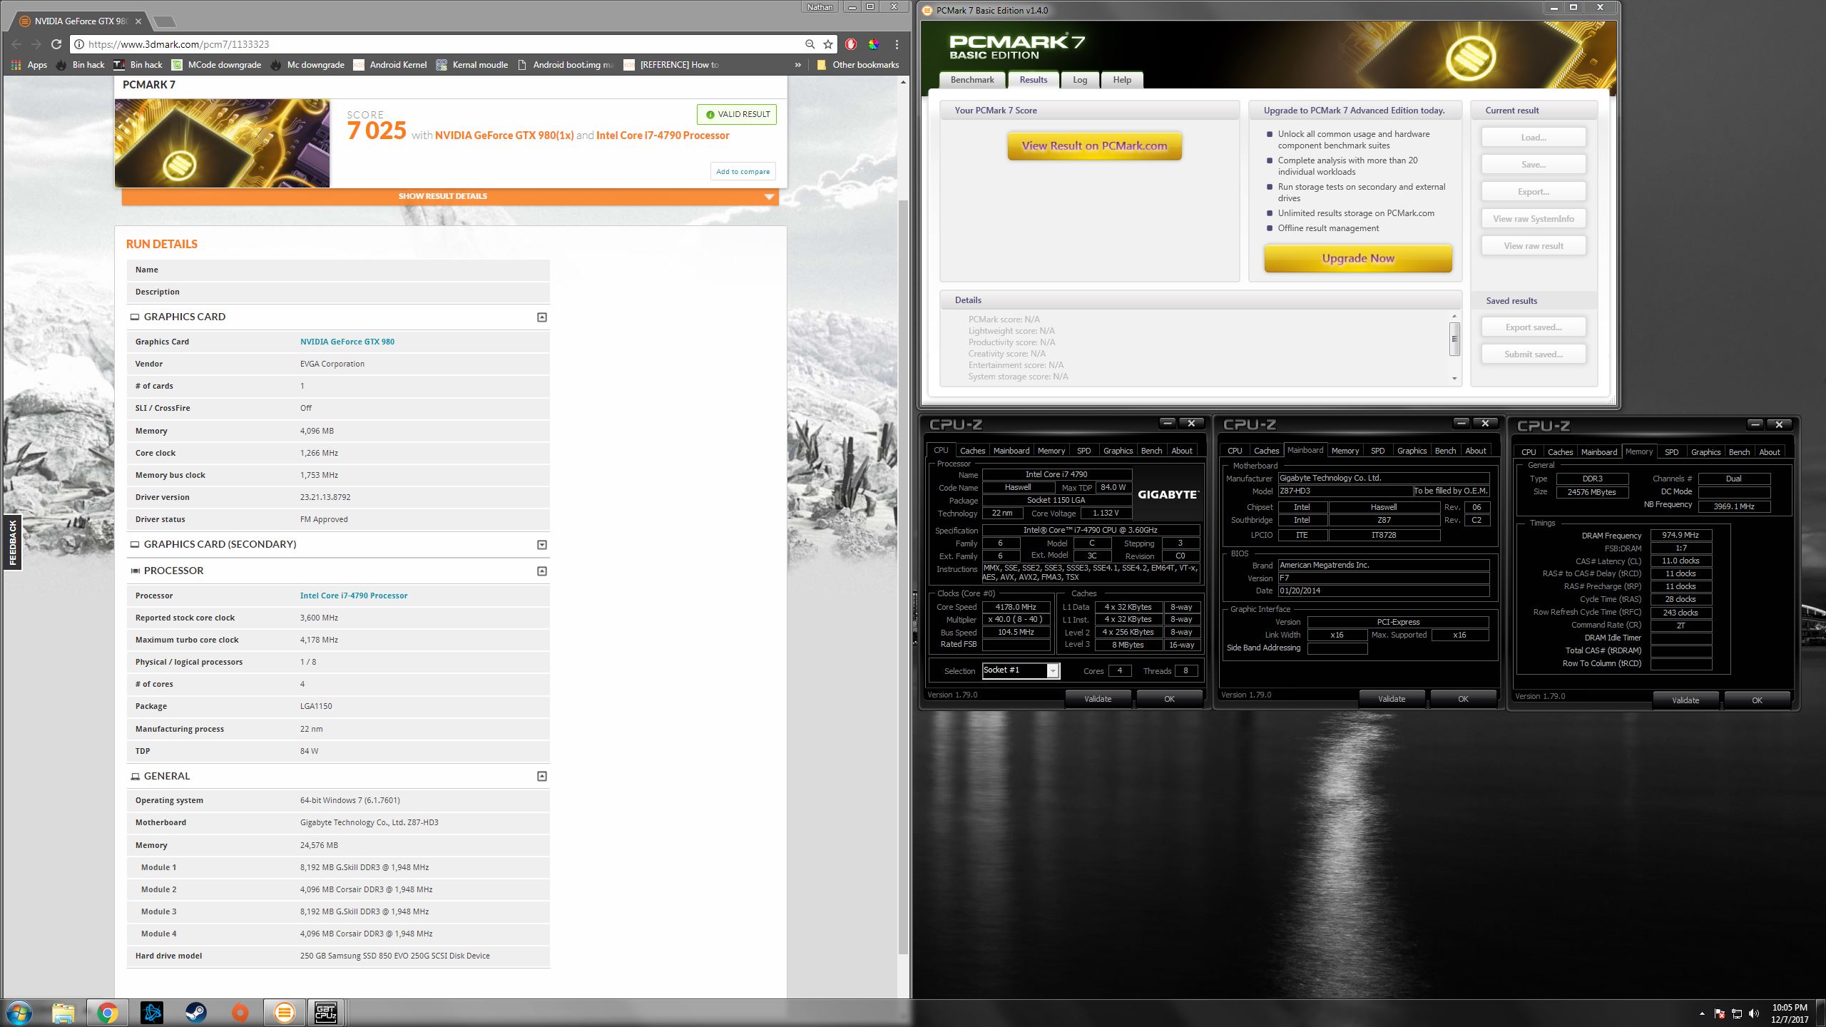Screen dimensions: 1826x1027
Task: Click the Action Center flag tray icon
Action: [1720, 1013]
